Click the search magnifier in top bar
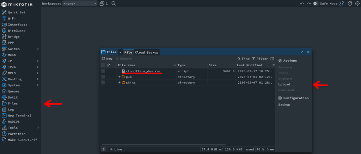This screenshot has height=154, width=361. coord(114,4)
